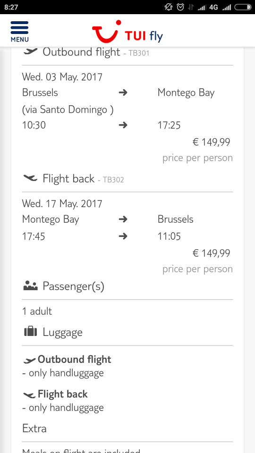
Task: Tap the Flight back TB302 heading
Action: point(83,178)
